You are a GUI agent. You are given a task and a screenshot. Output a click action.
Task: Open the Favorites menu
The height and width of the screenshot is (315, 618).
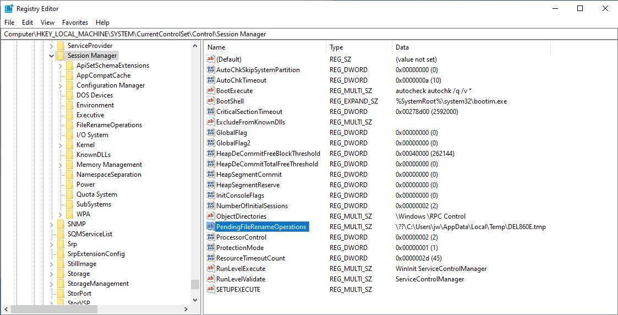click(75, 23)
